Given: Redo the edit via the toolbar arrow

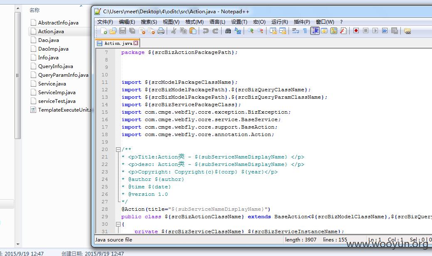Looking at the screenshot, I should 215,31.
